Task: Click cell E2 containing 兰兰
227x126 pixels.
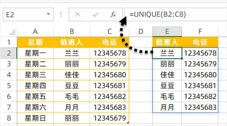Action: pyautogui.click(x=167, y=53)
